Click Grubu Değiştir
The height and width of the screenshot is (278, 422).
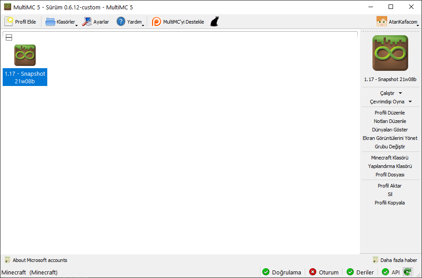(x=390, y=147)
